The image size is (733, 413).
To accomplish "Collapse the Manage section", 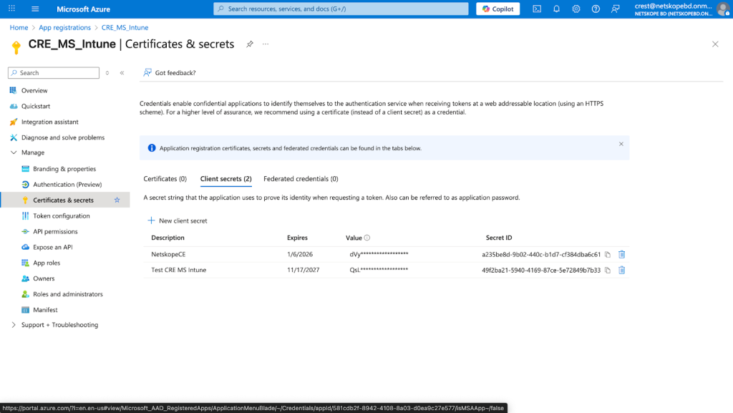I will [14, 152].
